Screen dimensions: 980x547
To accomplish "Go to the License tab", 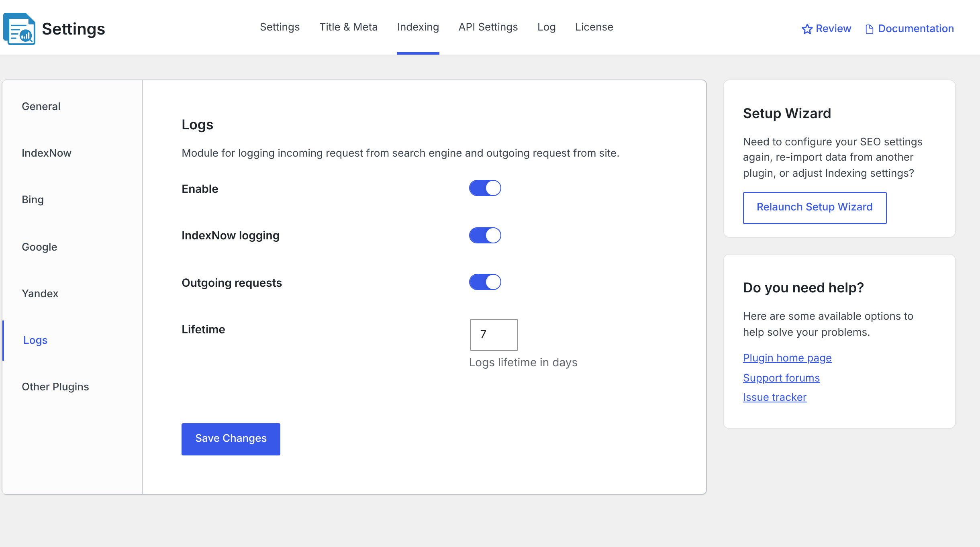I will coord(594,27).
